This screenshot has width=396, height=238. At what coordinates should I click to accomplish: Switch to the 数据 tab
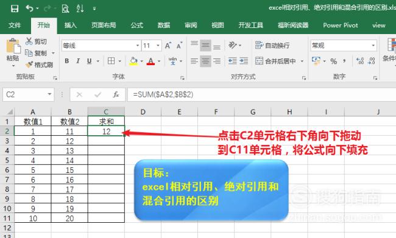tap(164, 25)
